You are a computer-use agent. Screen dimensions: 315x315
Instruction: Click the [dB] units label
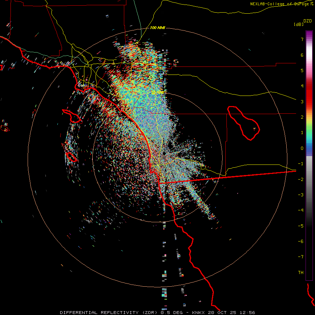coord(299,24)
